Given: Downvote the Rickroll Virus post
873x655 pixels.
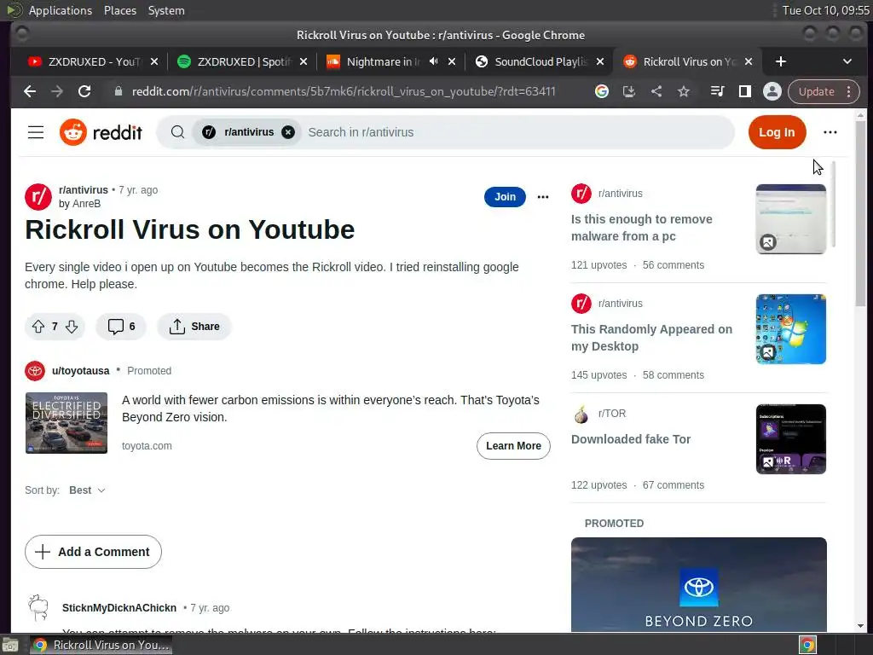Looking at the screenshot, I should (x=72, y=327).
